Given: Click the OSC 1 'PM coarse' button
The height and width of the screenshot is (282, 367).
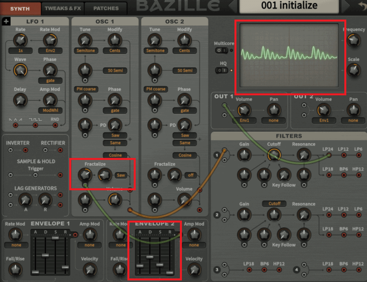Looking at the screenshot, I should [85, 89].
